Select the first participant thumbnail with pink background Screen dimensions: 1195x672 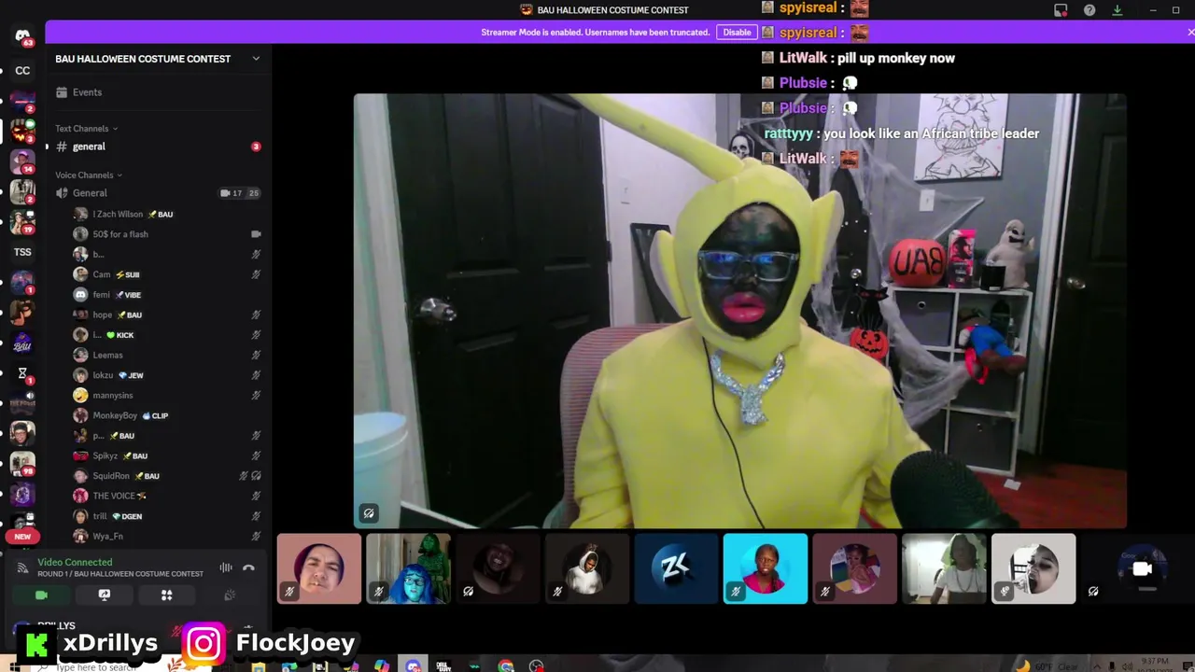pos(319,568)
